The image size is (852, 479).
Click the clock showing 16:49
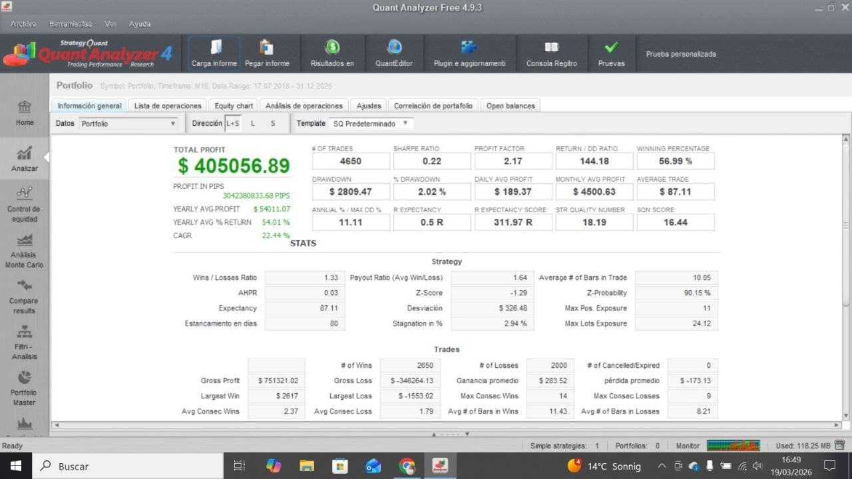[791, 460]
